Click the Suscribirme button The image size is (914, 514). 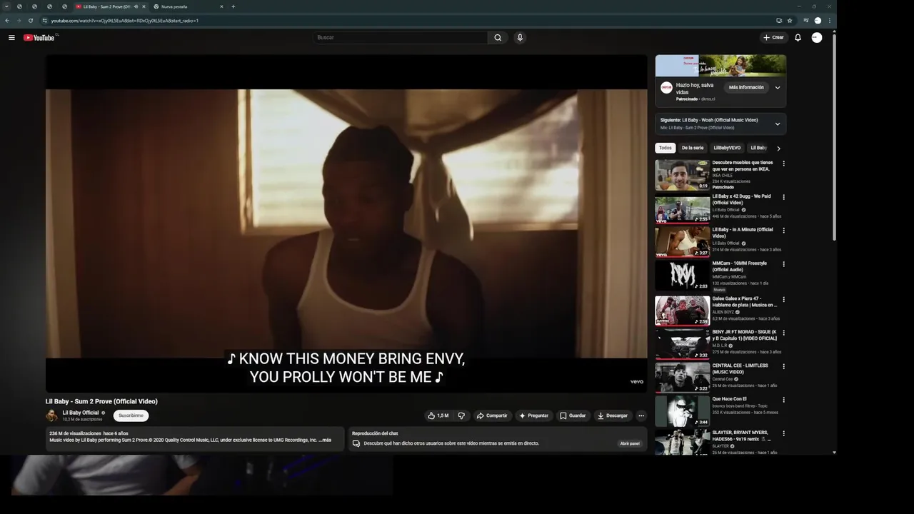tap(131, 415)
